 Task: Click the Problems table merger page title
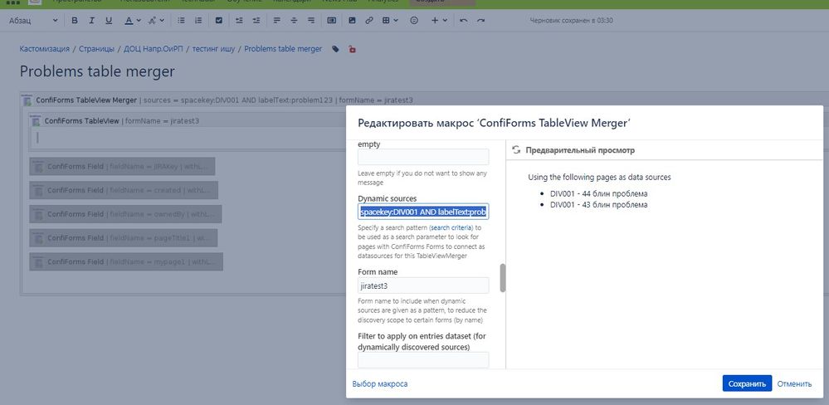(x=97, y=71)
